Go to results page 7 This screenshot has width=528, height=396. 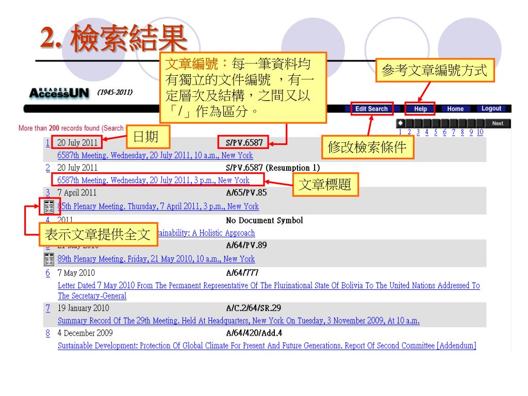coord(454,132)
